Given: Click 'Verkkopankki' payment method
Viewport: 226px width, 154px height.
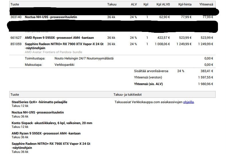Looking at the screenshot, I should tap(64, 65).
